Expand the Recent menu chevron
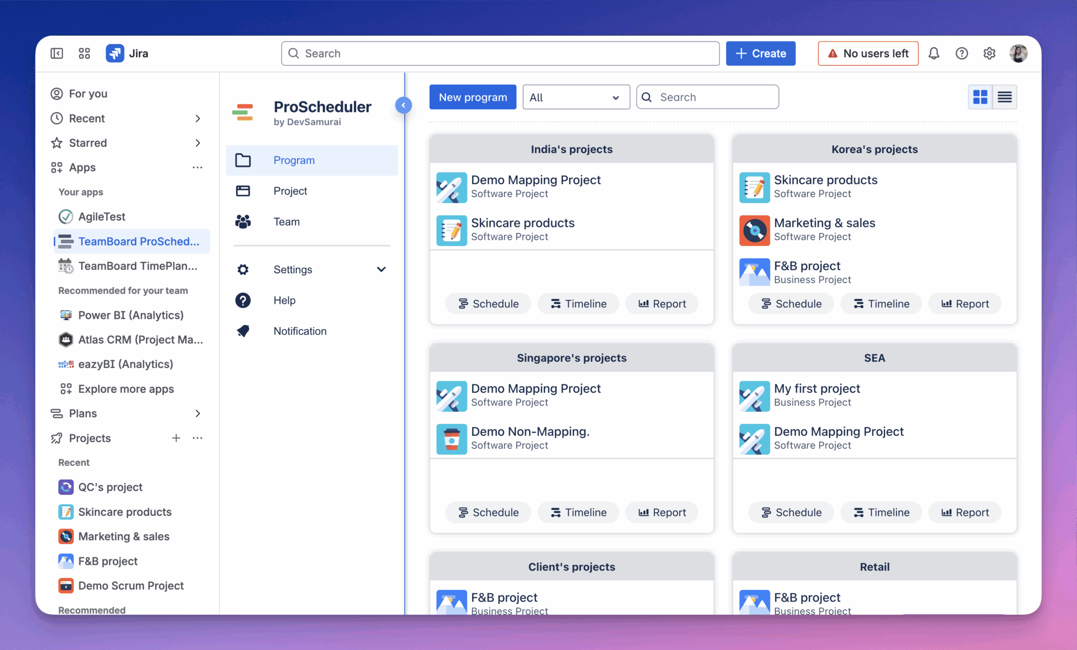The image size is (1077, 650). click(198, 118)
